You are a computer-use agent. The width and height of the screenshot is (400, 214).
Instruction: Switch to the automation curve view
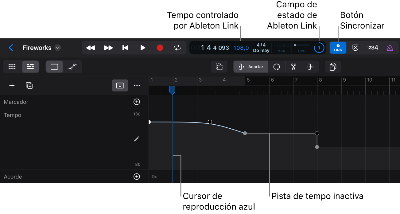point(73,67)
